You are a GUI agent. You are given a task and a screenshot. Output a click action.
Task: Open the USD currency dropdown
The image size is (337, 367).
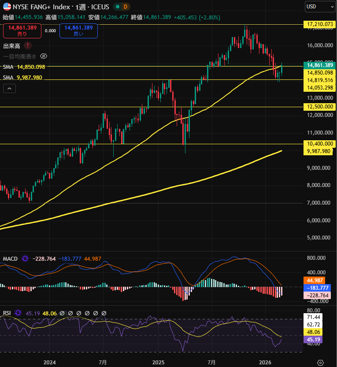tap(320, 7)
